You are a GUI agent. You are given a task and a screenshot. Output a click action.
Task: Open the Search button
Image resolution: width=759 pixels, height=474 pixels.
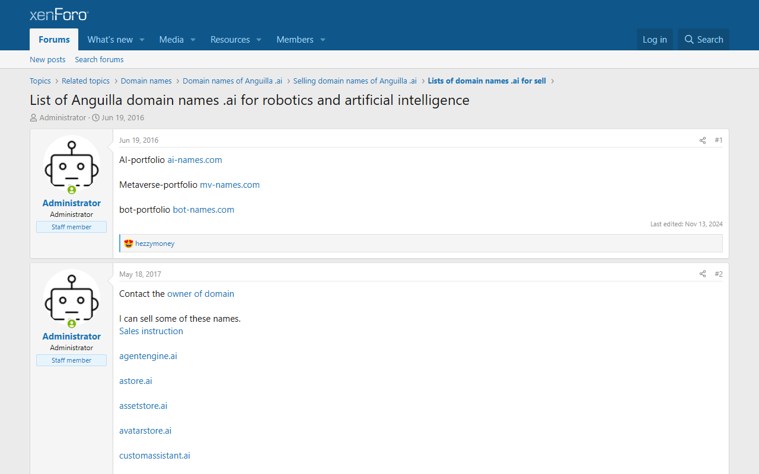click(703, 40)
